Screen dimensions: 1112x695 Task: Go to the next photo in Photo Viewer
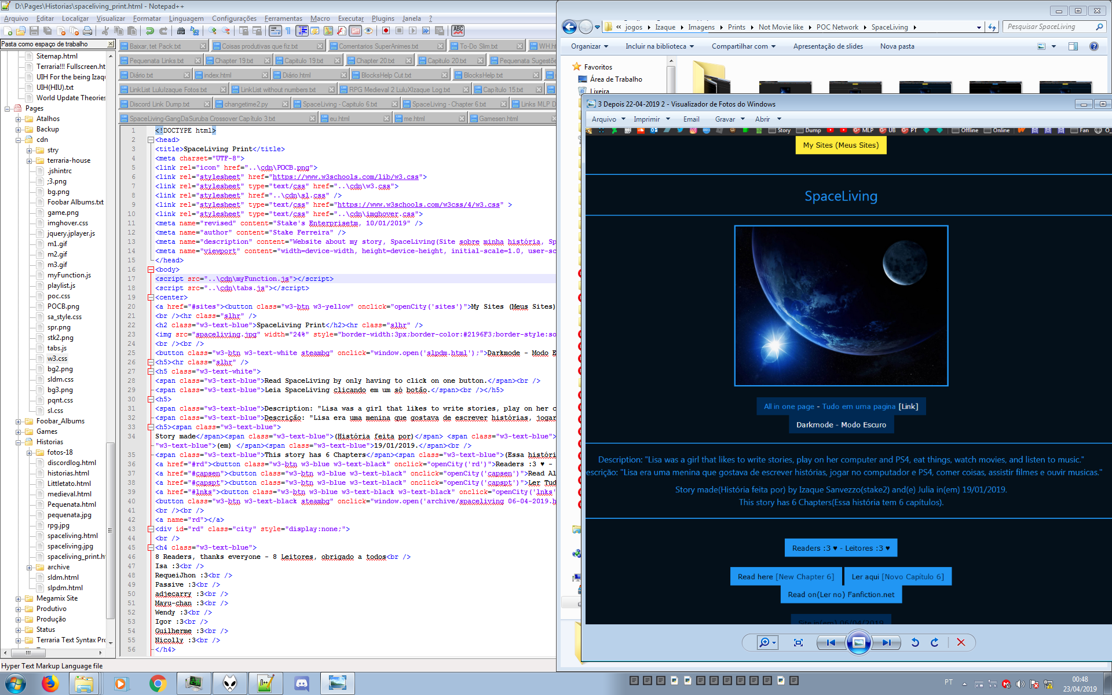pyautogui.click(x=887, y=642)
